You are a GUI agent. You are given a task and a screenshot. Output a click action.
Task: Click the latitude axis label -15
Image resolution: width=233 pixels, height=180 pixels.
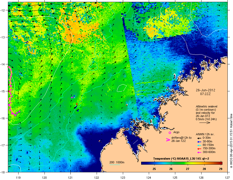coord(3,91)
